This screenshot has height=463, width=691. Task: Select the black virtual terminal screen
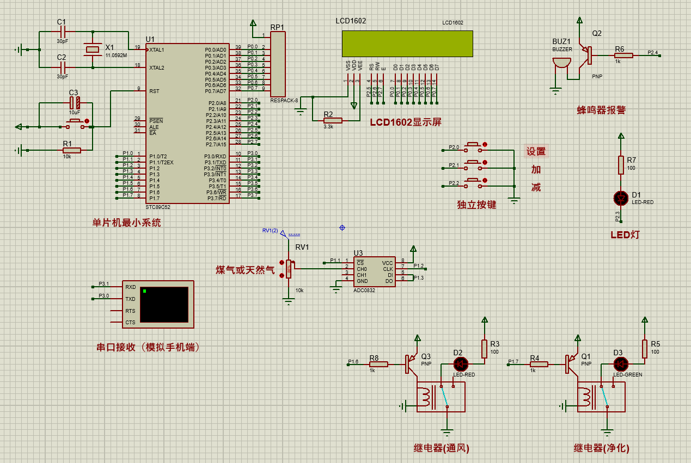click(x=164, y=305)
